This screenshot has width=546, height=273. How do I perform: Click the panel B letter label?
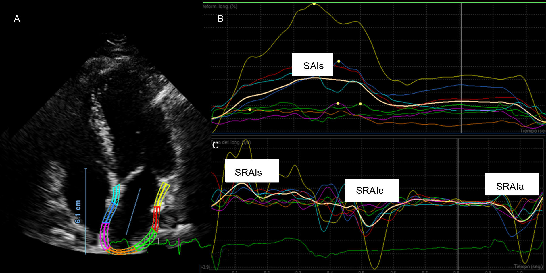(220, 19)
